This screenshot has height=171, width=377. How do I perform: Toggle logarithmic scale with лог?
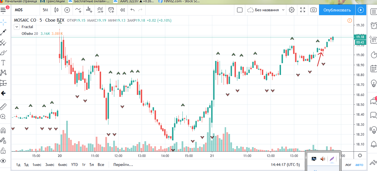tap(349, 165)
